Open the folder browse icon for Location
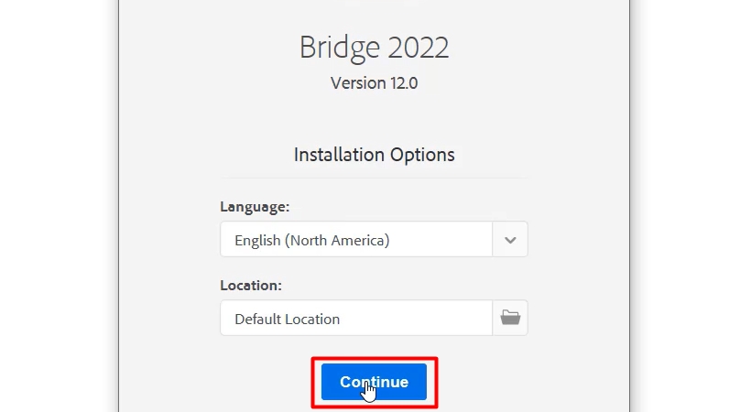The width and height of the screenshot is (751, 412). (x=510, y=319)
